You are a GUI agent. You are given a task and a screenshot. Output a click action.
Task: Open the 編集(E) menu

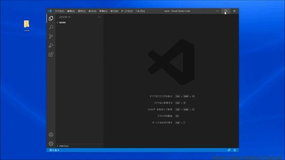[71, 11]
